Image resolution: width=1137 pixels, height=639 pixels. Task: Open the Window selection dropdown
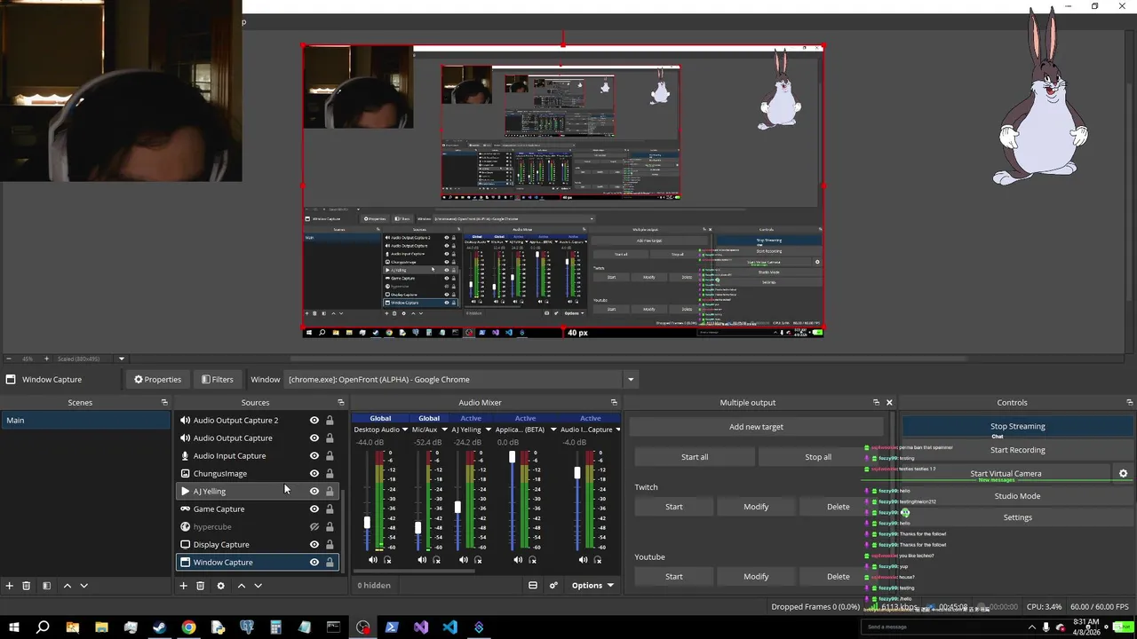631,380
